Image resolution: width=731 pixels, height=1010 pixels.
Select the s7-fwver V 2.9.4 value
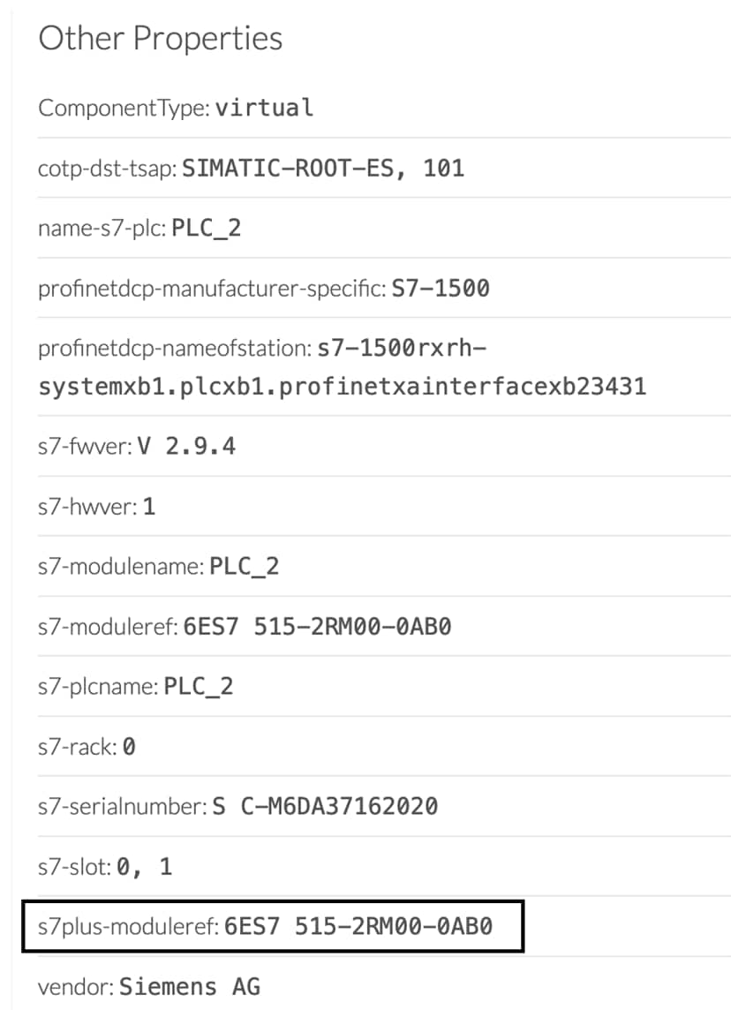pos(186,446)
